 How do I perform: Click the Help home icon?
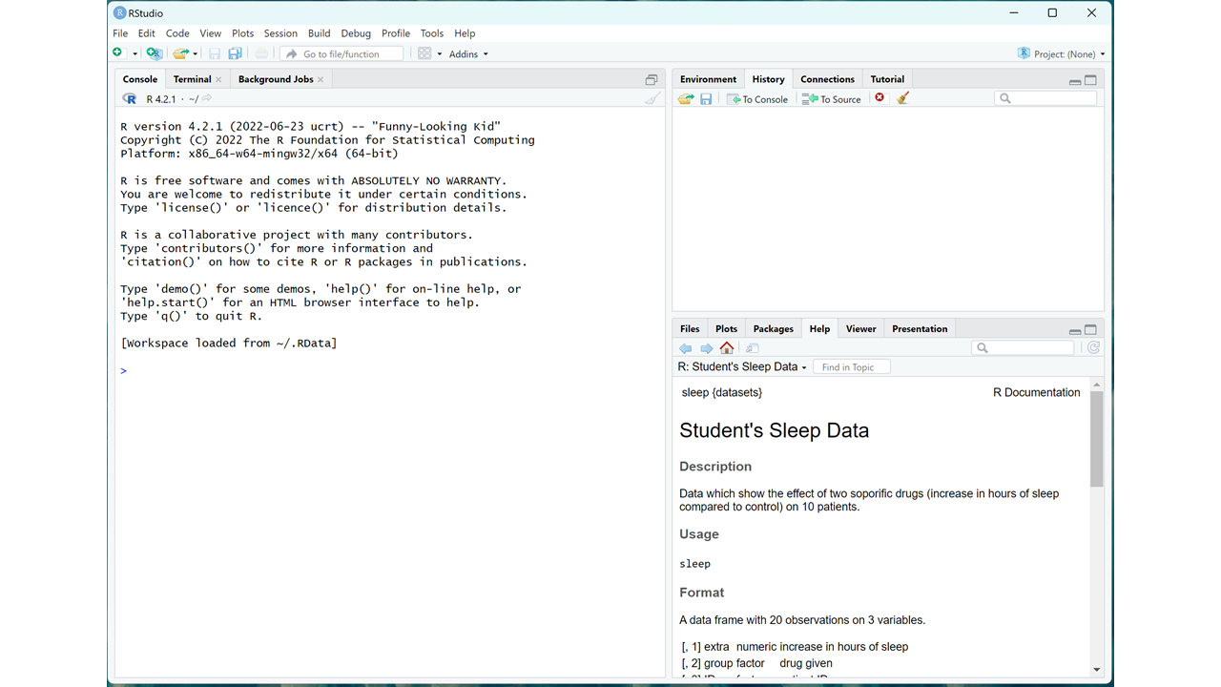point(727,347)
